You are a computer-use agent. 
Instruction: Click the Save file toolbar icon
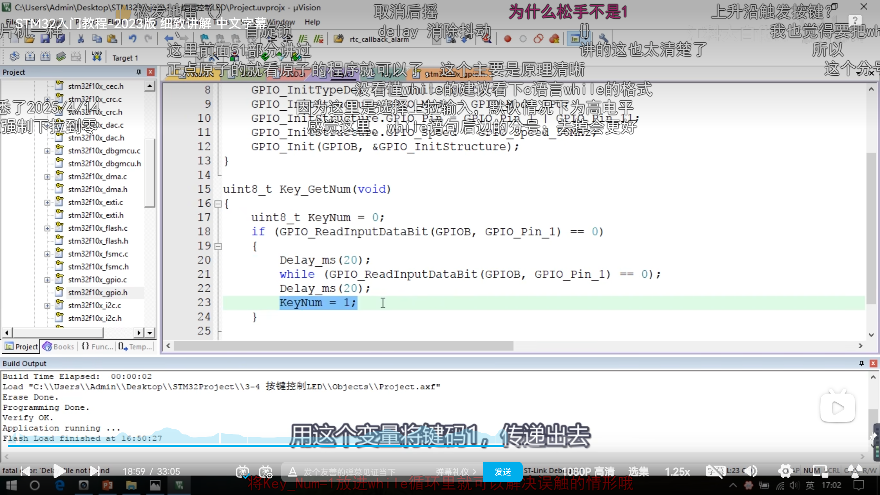45,39
